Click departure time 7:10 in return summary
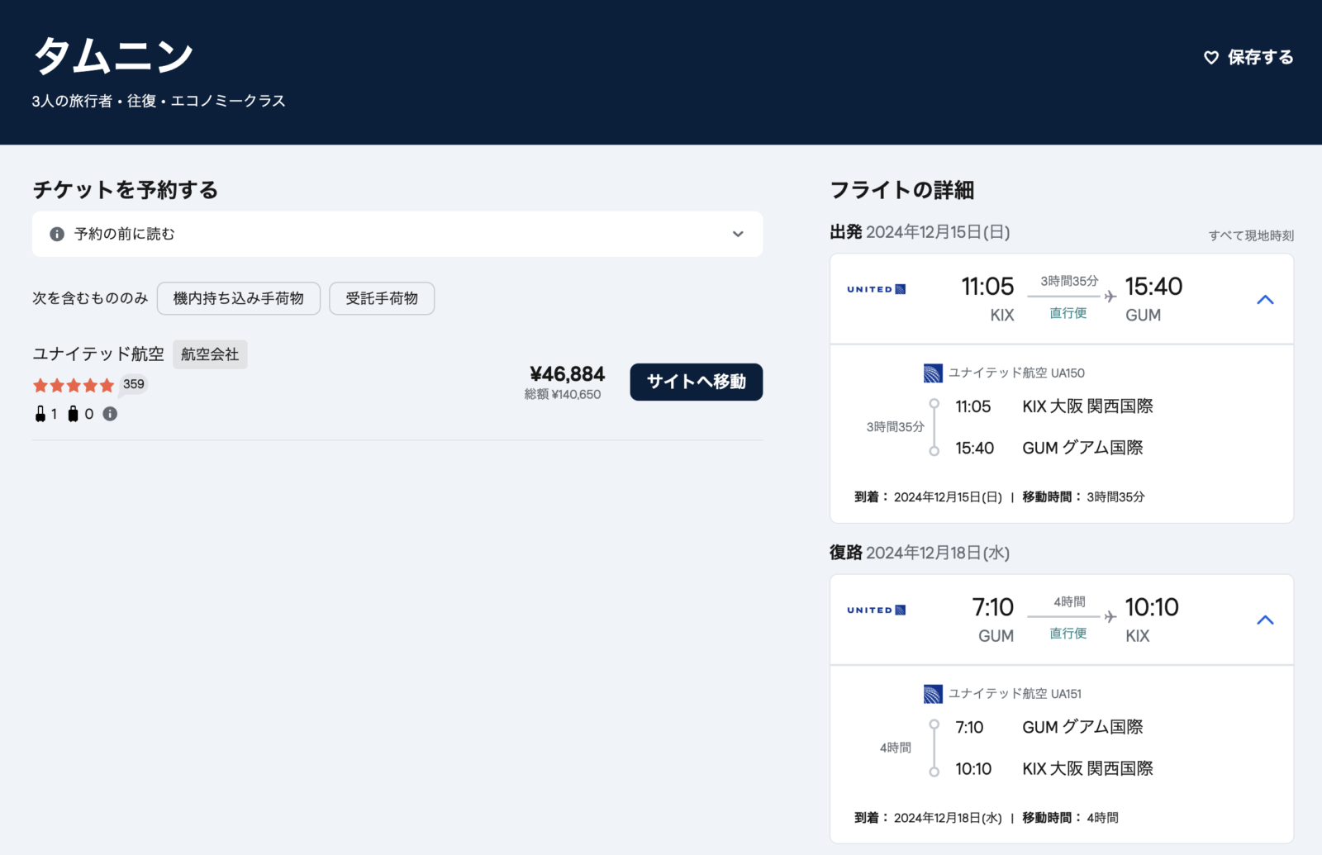The height and width of the screenshot is (855, 1322). [993, 607]
